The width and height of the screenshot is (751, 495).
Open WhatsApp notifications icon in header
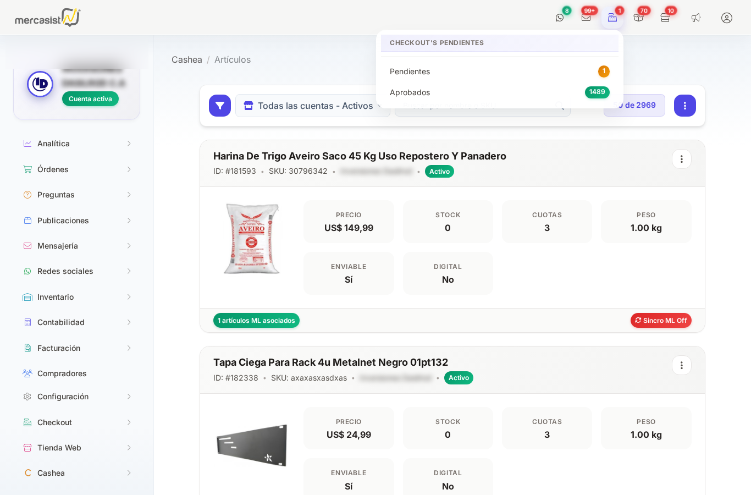click(560, 18)
